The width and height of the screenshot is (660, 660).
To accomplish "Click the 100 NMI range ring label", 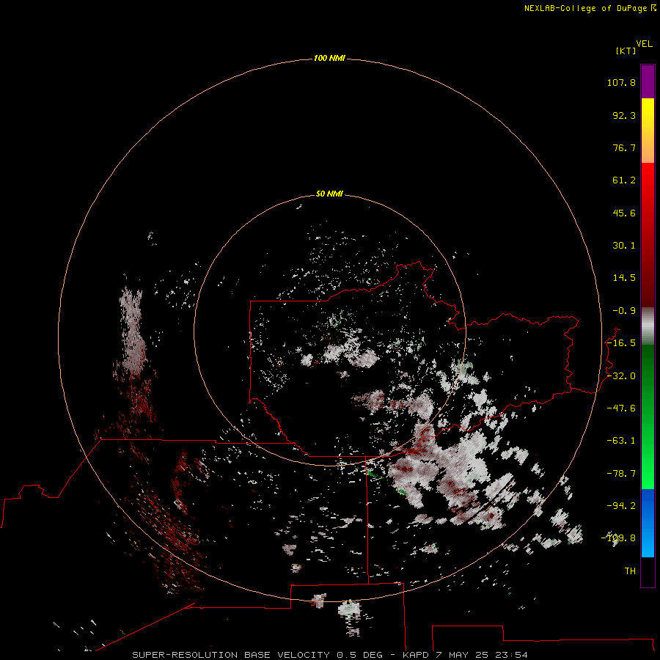I will pos(329,58).
